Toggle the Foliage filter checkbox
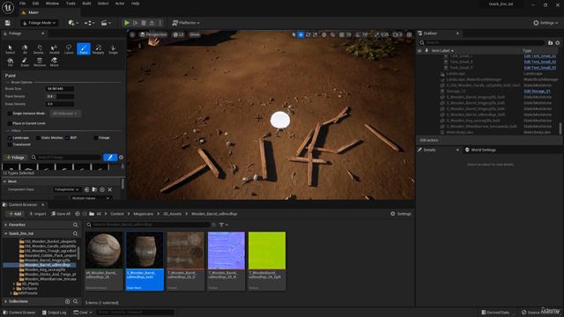 (96, 137)
